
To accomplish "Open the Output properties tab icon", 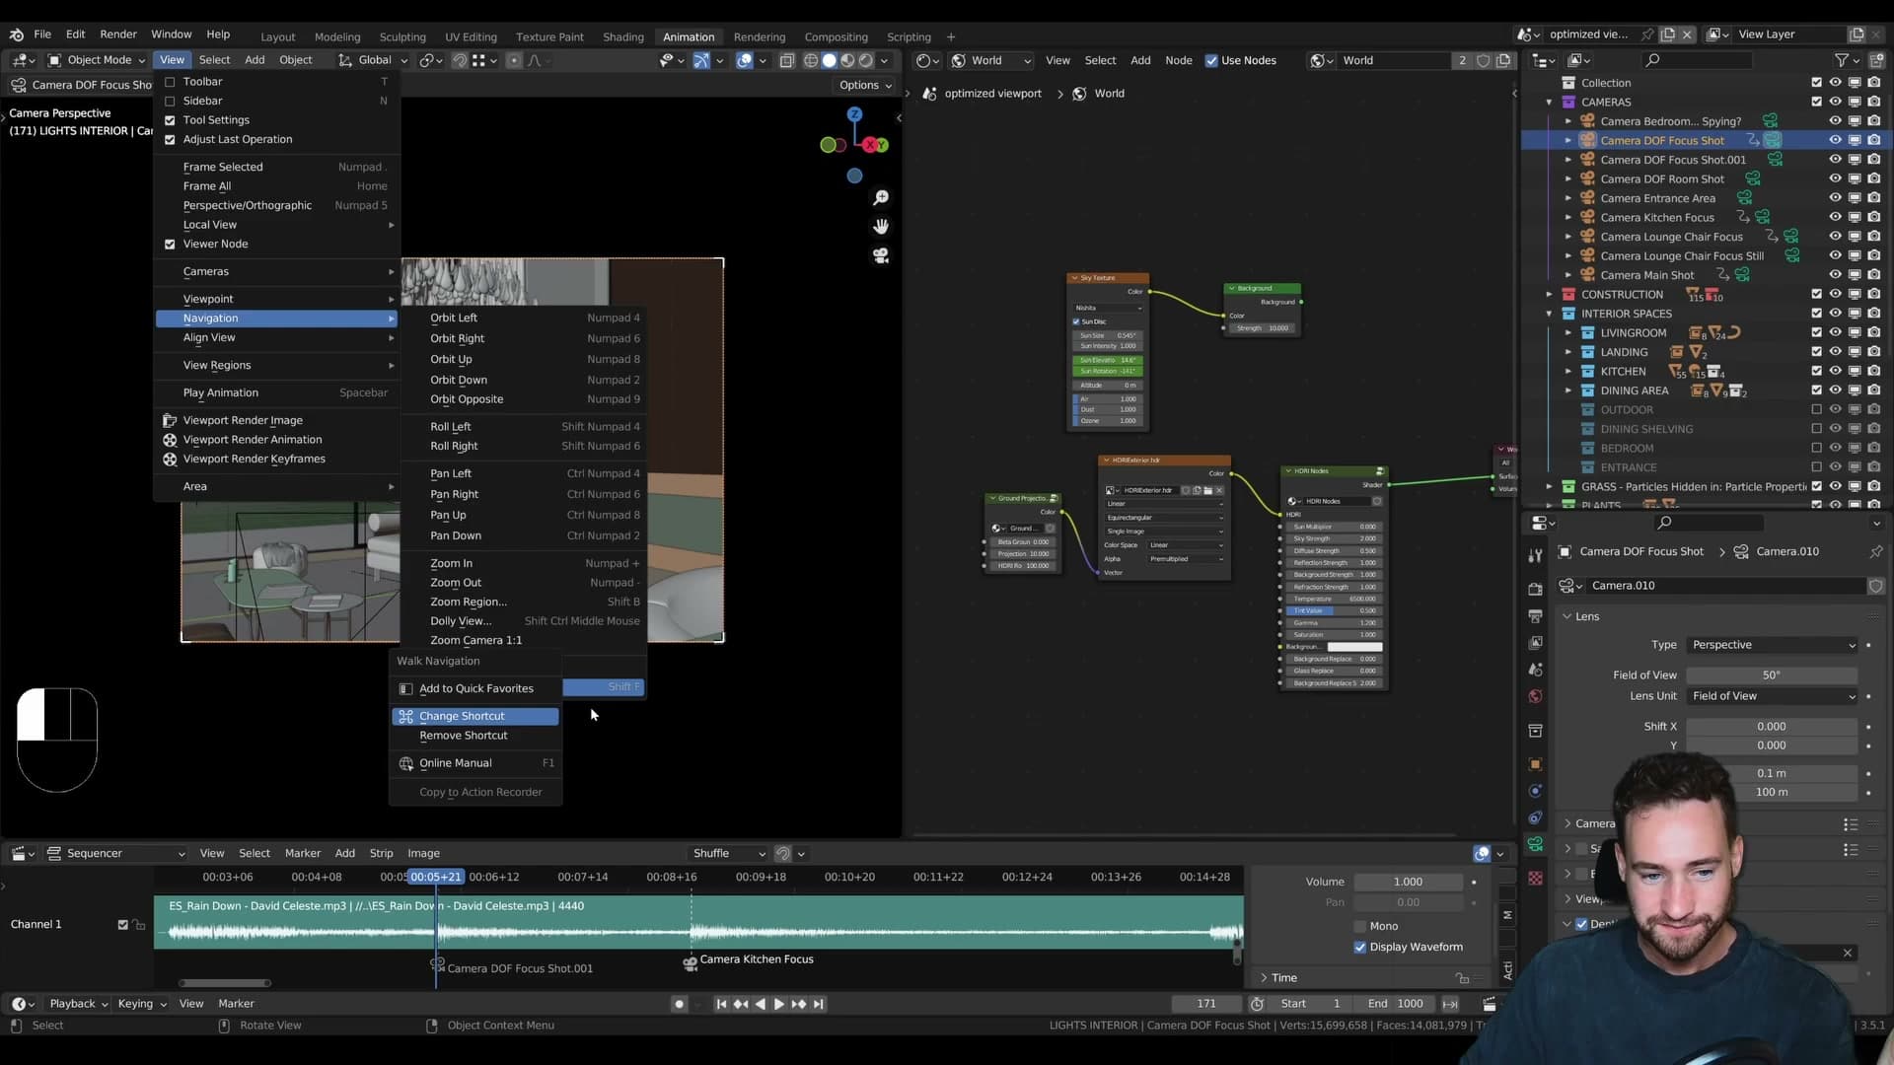I will click(1535, 615).
